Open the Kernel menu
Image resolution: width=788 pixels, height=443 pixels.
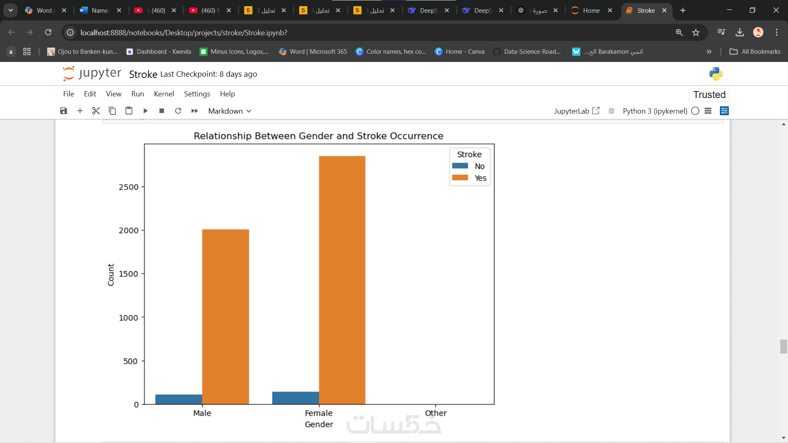pyautogui.click(x=164, y=94)
